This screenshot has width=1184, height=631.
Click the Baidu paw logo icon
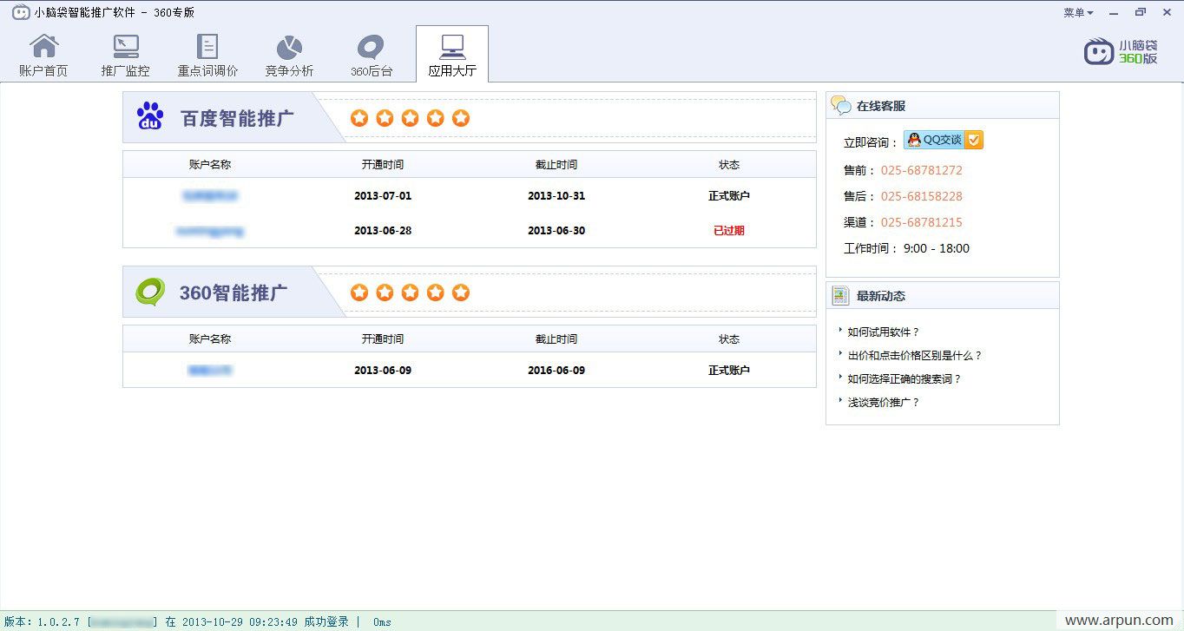click(x=150, y=116)
